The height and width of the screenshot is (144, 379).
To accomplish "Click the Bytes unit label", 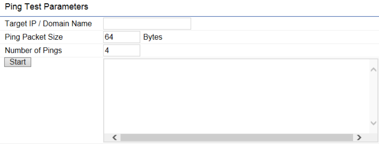I will pos(153,37).
